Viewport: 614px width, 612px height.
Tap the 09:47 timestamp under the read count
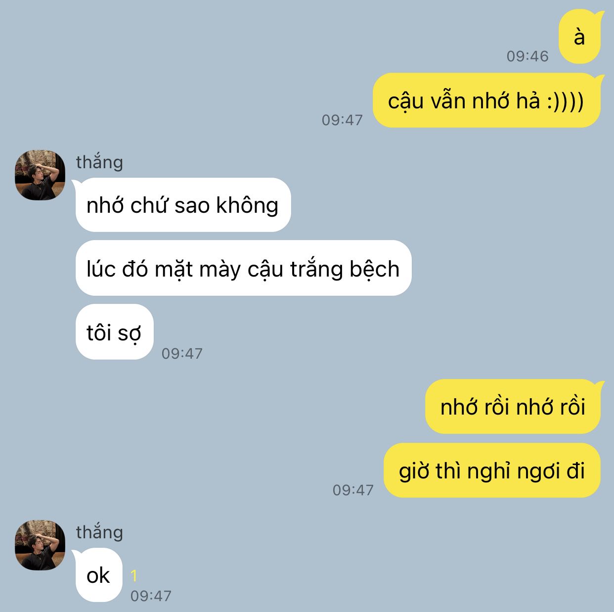coord(151,596)
